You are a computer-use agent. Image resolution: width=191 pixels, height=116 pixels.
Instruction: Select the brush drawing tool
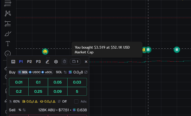(x=8, y=34)
